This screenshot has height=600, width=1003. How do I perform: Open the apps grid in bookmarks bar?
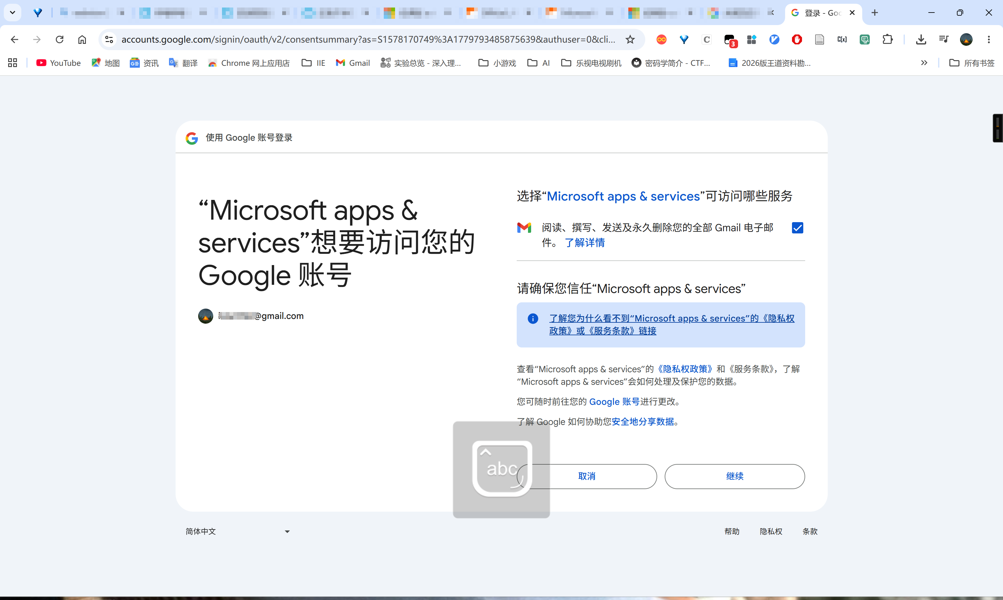coord(13,63)
